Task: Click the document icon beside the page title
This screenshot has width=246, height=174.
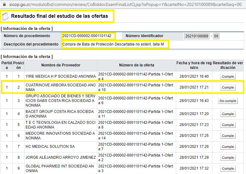Action: point(5,16)
